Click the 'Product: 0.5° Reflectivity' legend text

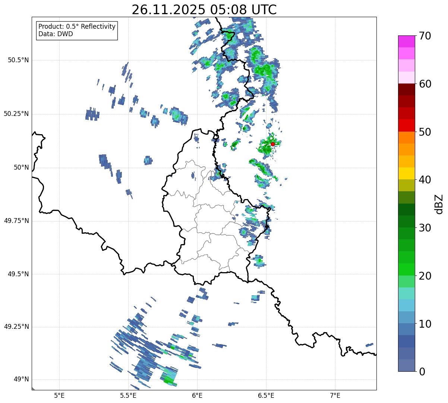77,27
